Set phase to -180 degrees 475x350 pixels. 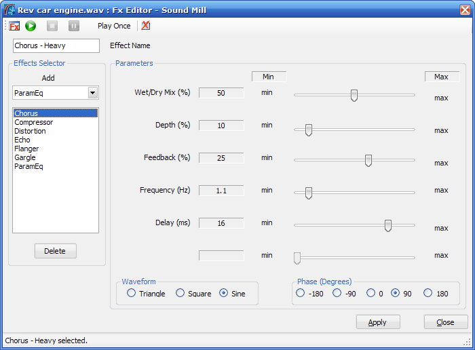pos(309,294)
